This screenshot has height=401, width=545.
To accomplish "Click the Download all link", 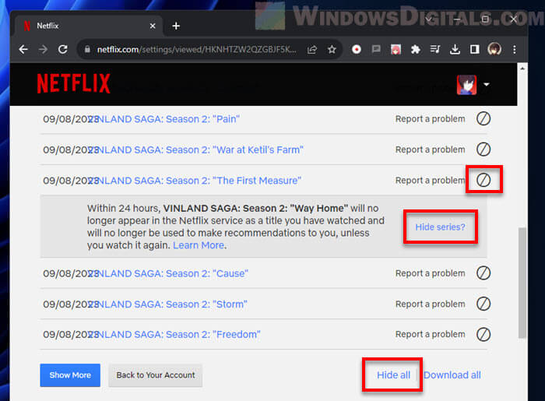I will [452, 375].
